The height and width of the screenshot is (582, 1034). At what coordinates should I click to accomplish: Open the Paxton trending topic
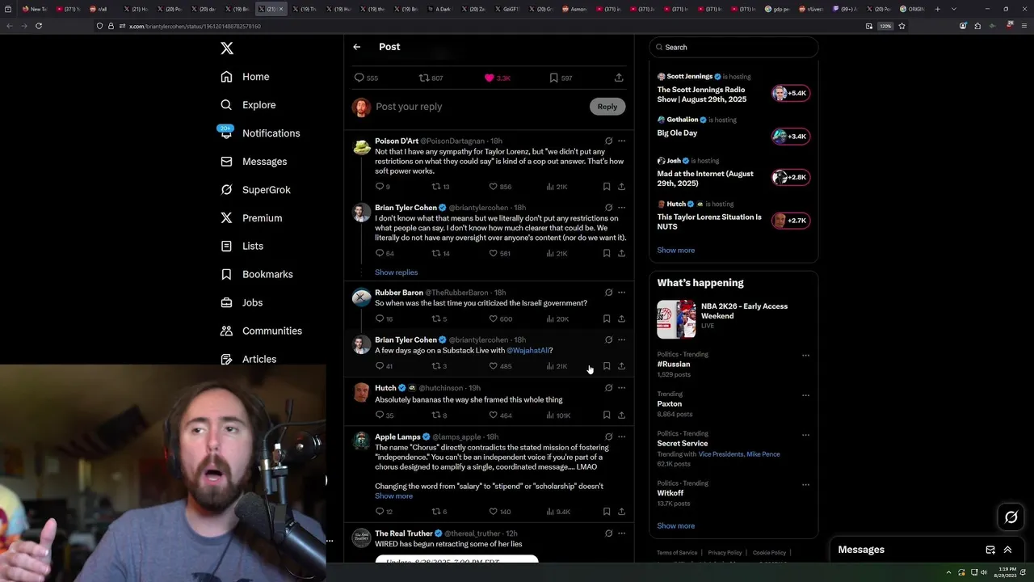[x=670, y=404]
